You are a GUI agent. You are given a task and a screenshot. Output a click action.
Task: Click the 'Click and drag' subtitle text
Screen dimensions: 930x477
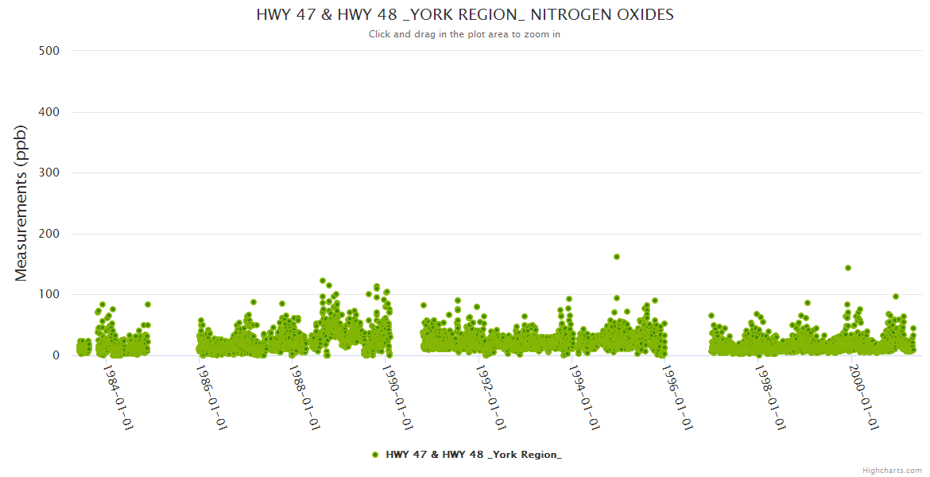tap(465, 34)
